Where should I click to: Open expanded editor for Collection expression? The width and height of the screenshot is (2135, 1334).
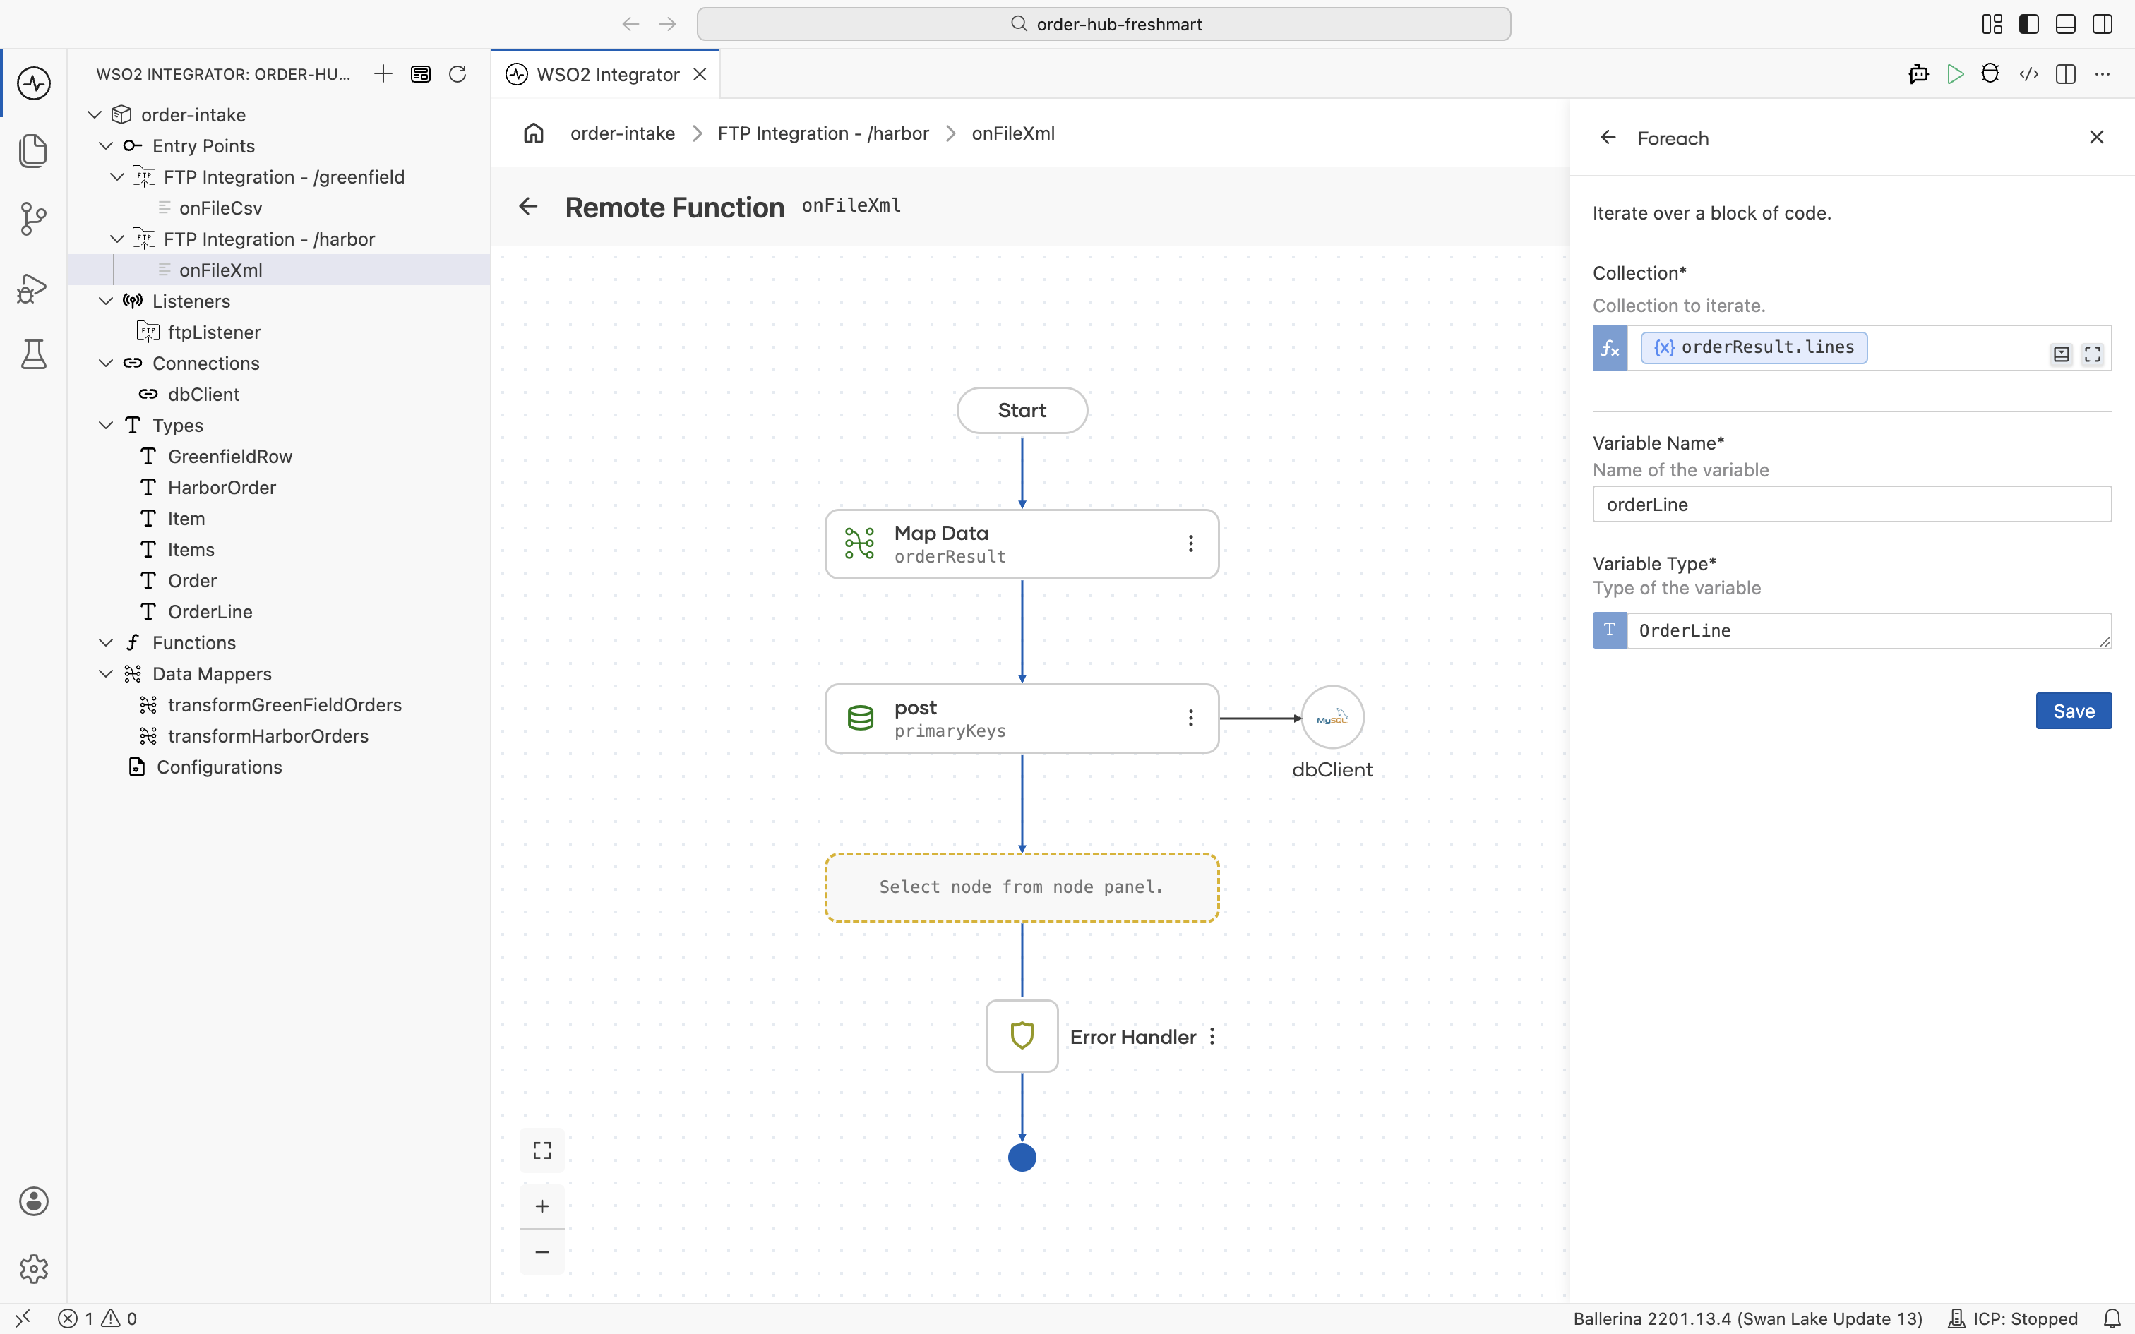[x=2093, y=354]
